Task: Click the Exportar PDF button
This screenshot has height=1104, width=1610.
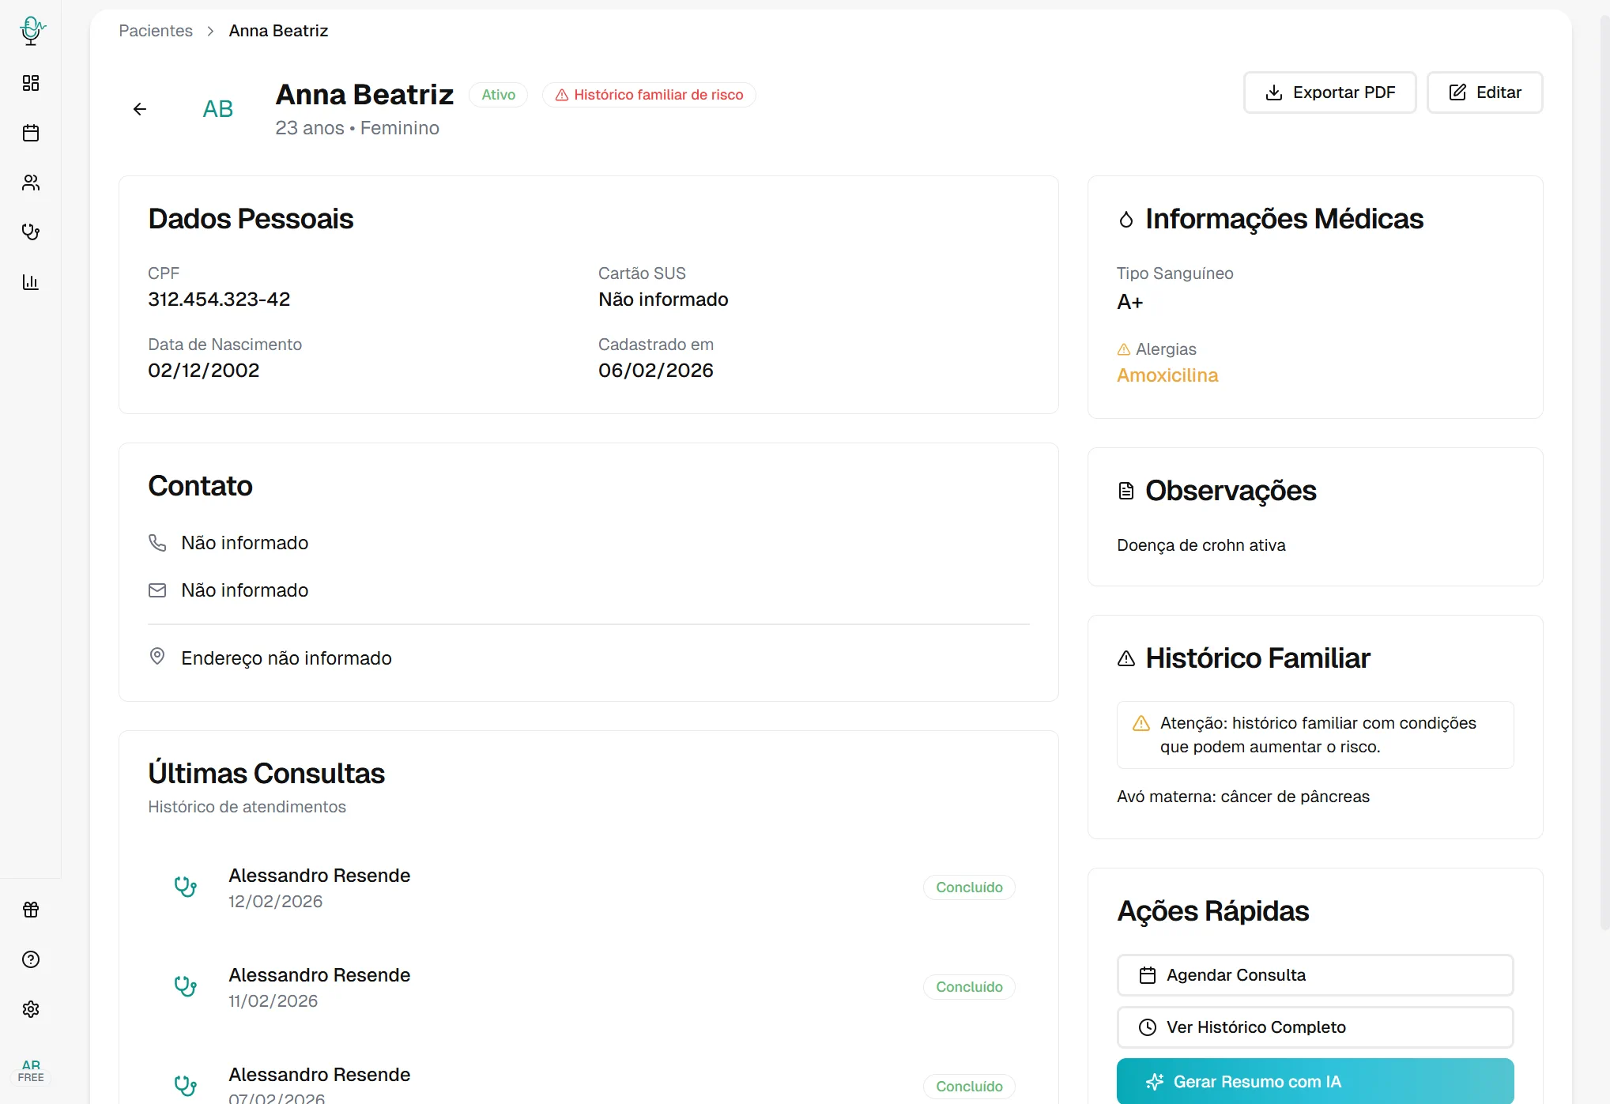Action: (x=1329, y=92)
